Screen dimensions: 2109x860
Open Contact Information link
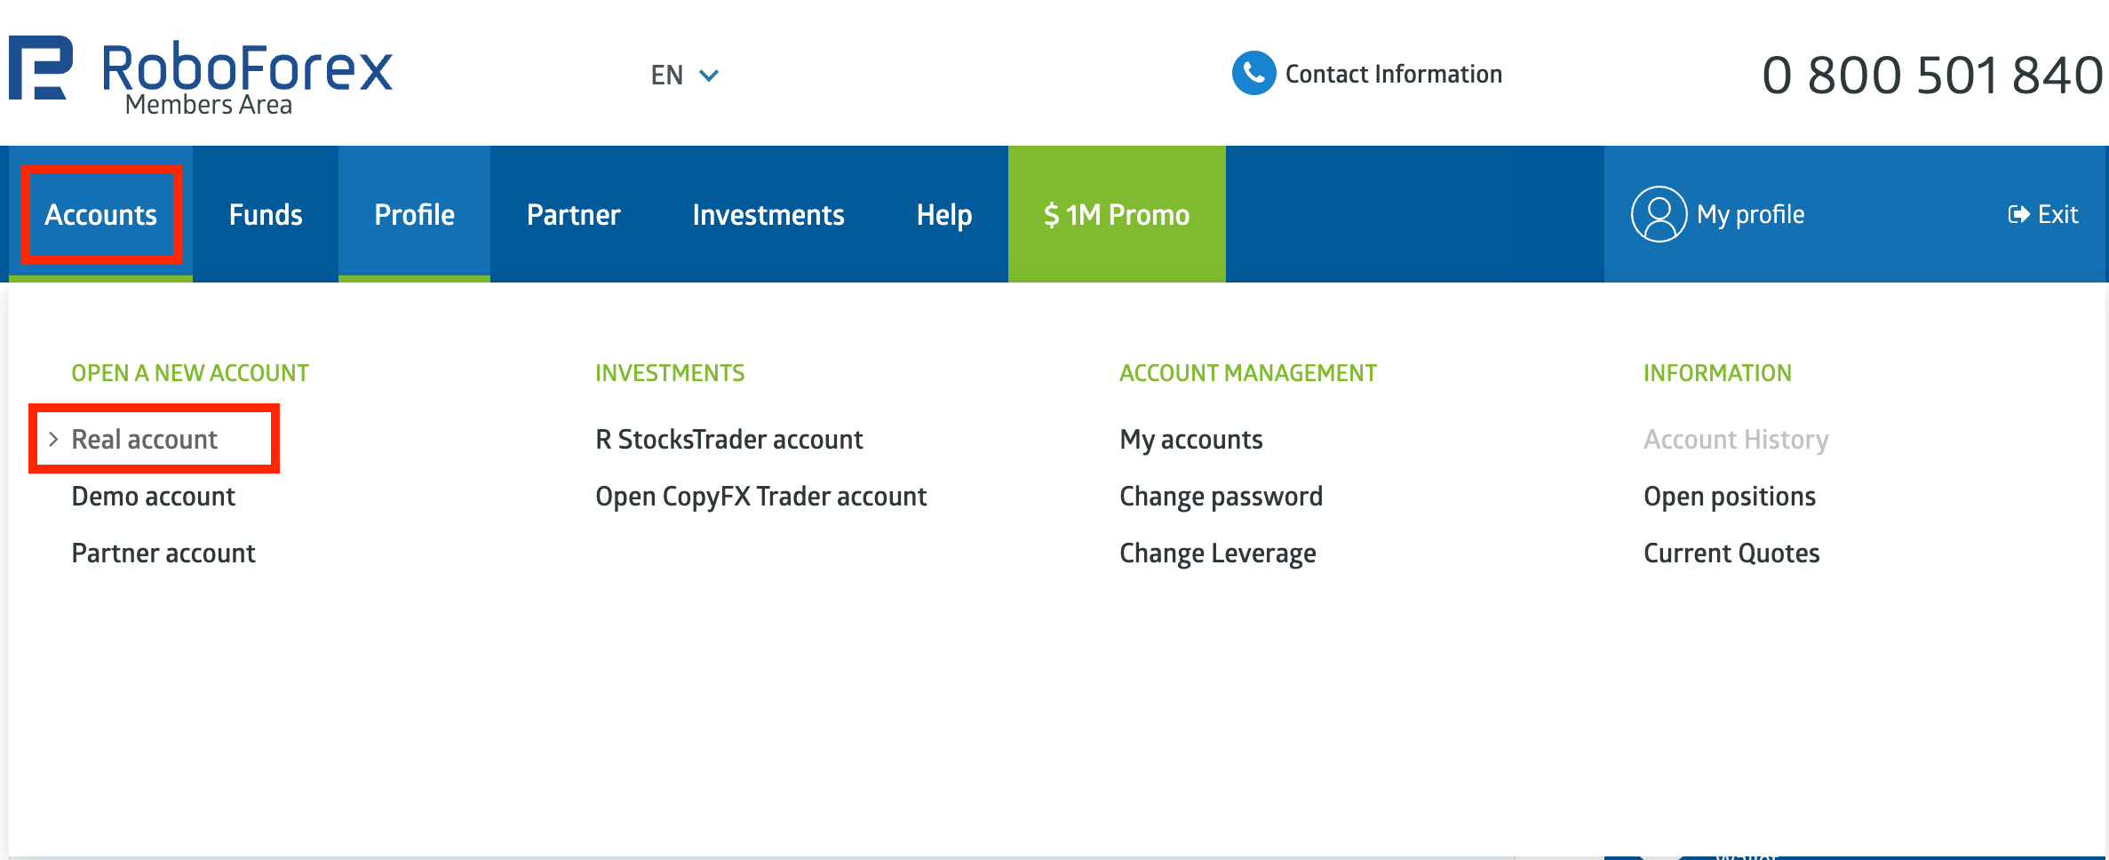tap(1393, 74)
